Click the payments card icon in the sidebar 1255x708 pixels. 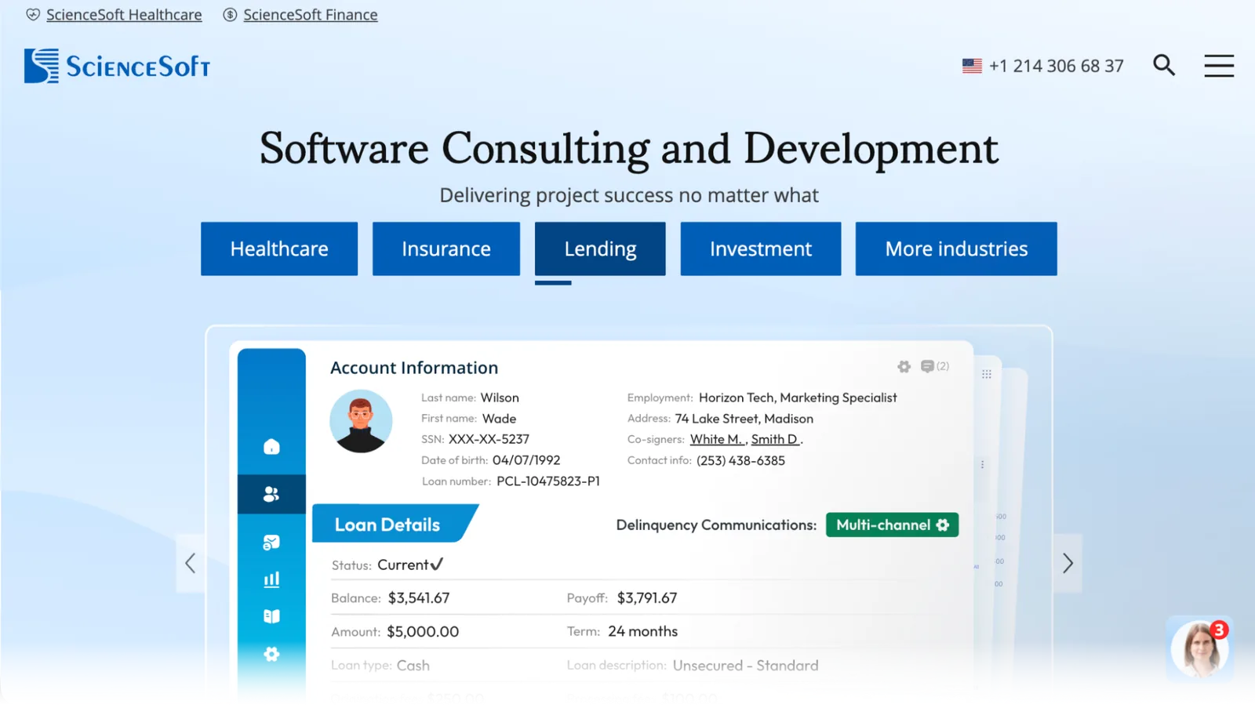271,542
